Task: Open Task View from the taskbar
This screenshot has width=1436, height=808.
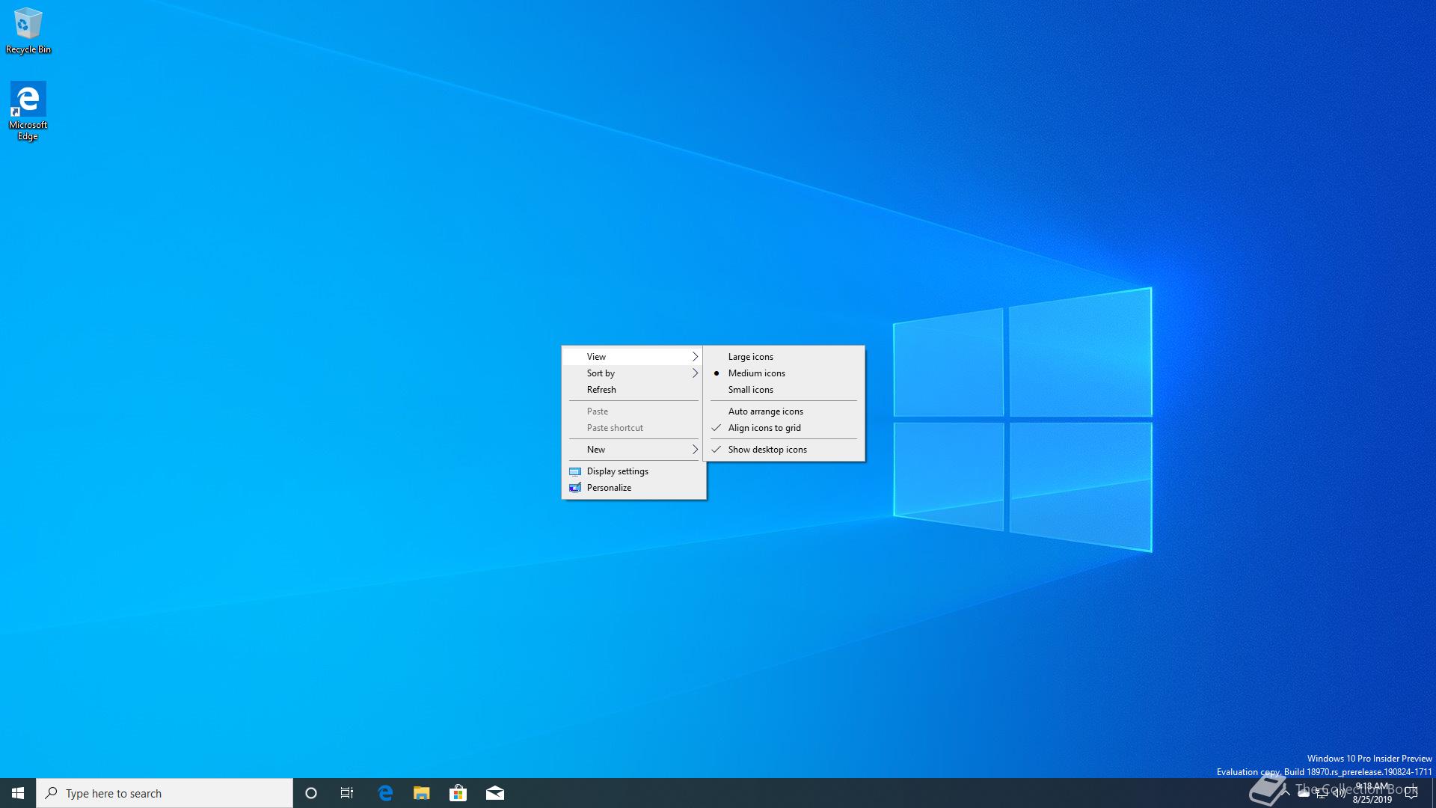Action: point(347,793)
